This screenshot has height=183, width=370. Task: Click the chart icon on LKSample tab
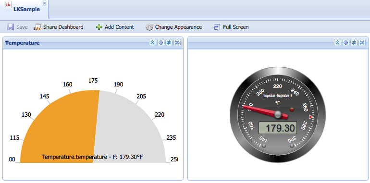(x=8, y=4)
